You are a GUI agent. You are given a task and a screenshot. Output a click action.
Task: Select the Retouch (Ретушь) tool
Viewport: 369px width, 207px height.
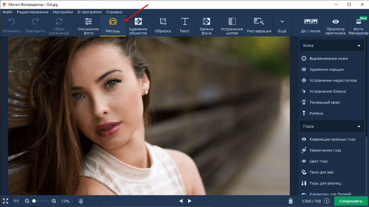(x=113, y=26)
